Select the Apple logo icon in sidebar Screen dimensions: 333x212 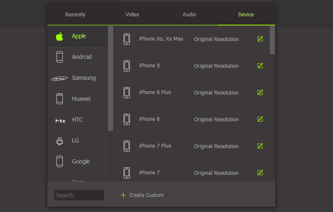coord(60,36)
